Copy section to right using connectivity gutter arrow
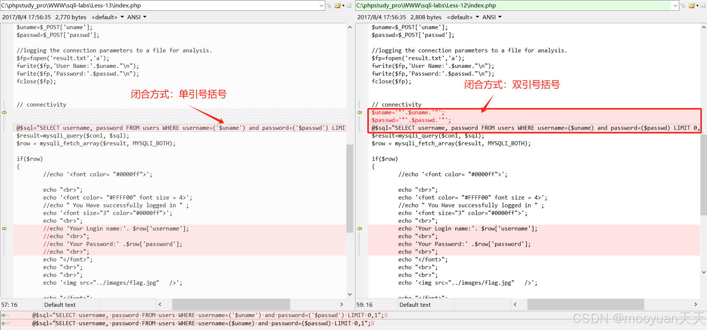 click(4, 112)
